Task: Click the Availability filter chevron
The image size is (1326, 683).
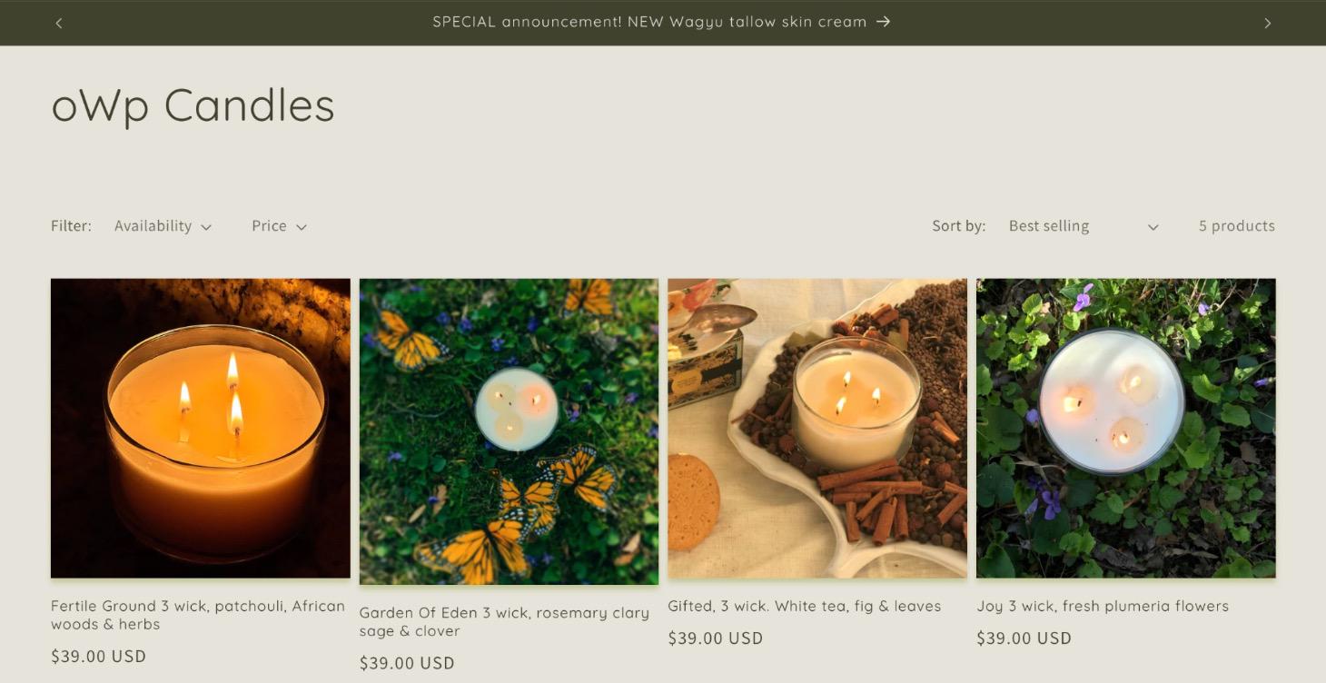Action: [206, 227]
